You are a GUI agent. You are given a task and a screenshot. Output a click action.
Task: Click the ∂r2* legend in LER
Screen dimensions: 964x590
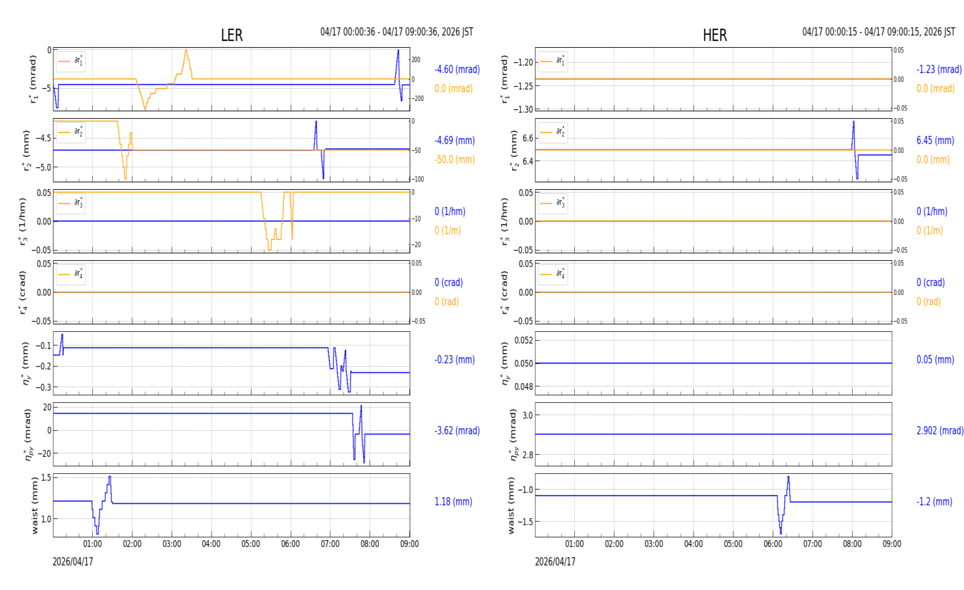click(x=71, y=132)
